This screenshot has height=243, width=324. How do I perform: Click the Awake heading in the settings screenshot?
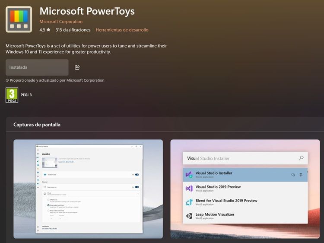click(46, 154)
